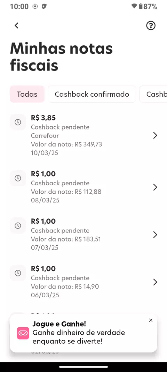Open the Carrefour receipt from 10/03/25
This screenshot has width=167, height=372.
click(x=83, y=135)
